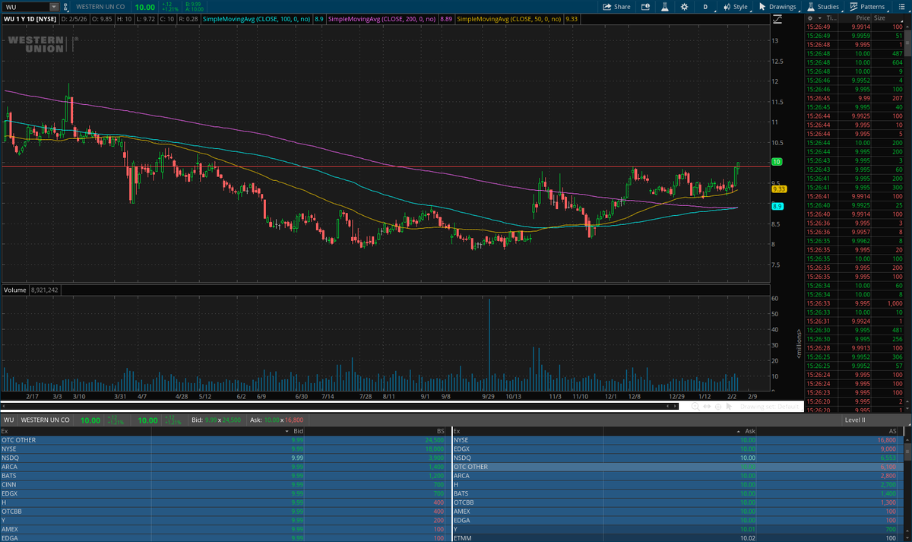
Task: Click the 8.9 moving average price bubble
Action: 777,206
